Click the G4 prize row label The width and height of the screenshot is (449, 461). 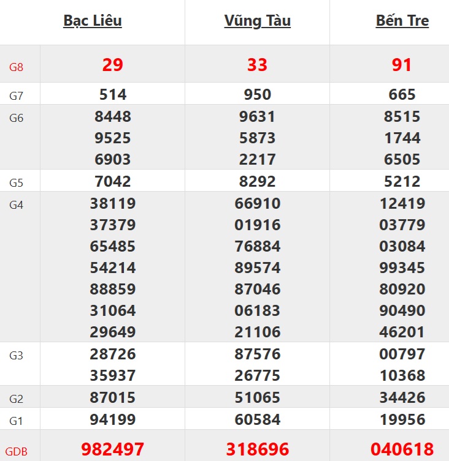[x=16, y=205]
